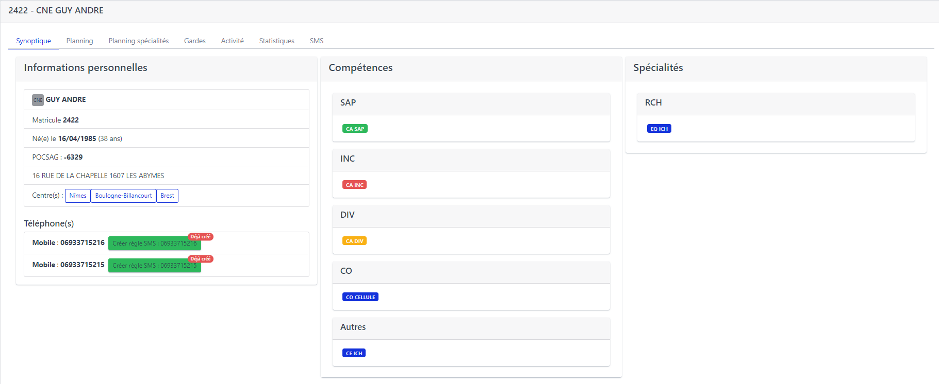The height and width of the screenshot is (384, 939).
Task: Select the Synoptique tab
Action: 34,41
